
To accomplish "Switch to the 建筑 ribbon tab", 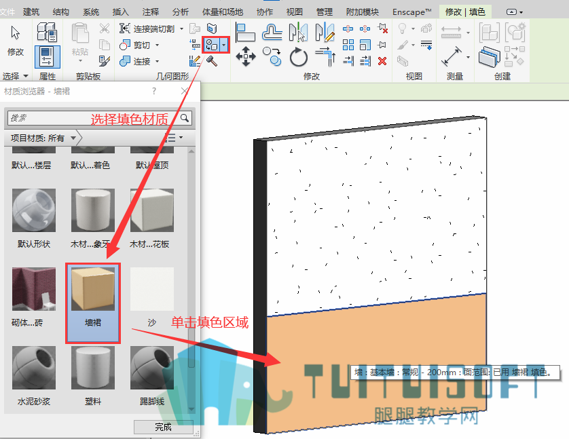I will point(31,12).
